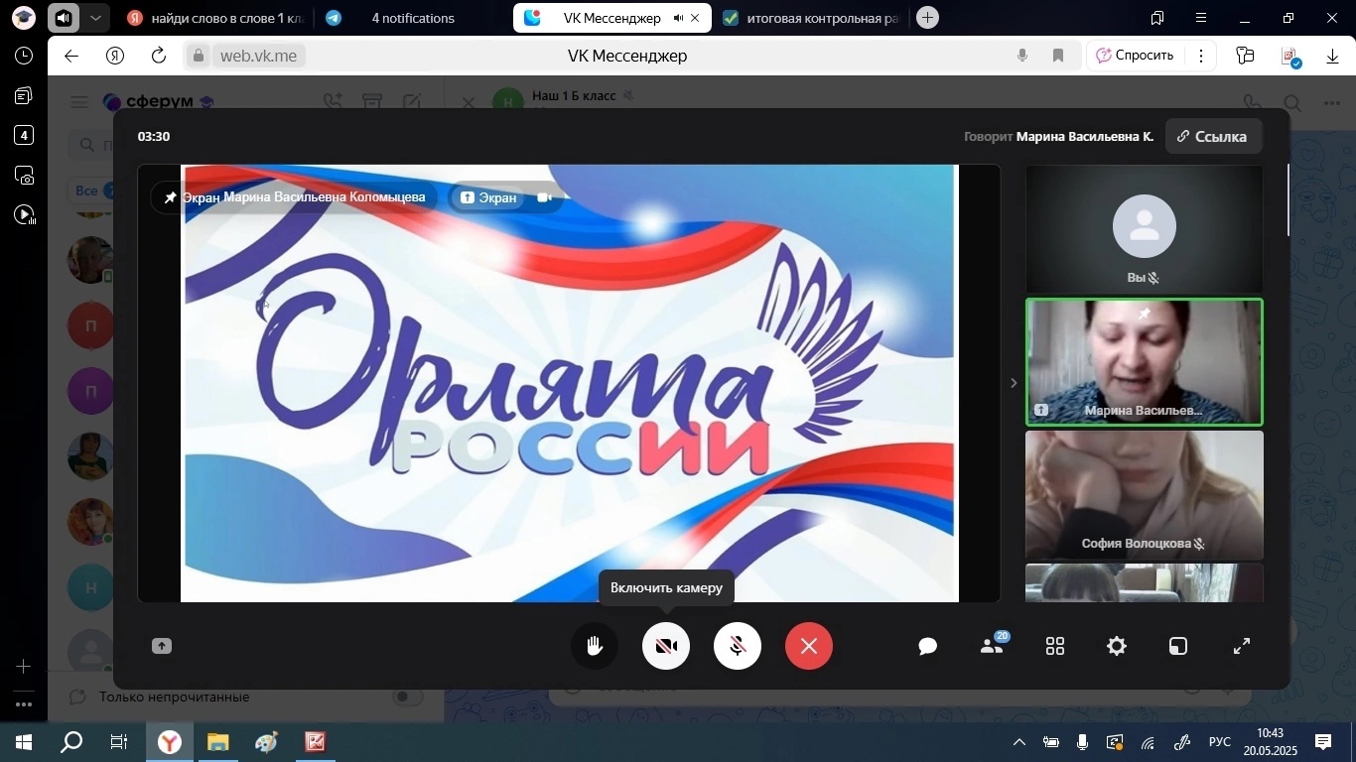Viewport: 1356px width, 762px height.
Task: Open media player in browser sidebar
Action: click(24, 214)
